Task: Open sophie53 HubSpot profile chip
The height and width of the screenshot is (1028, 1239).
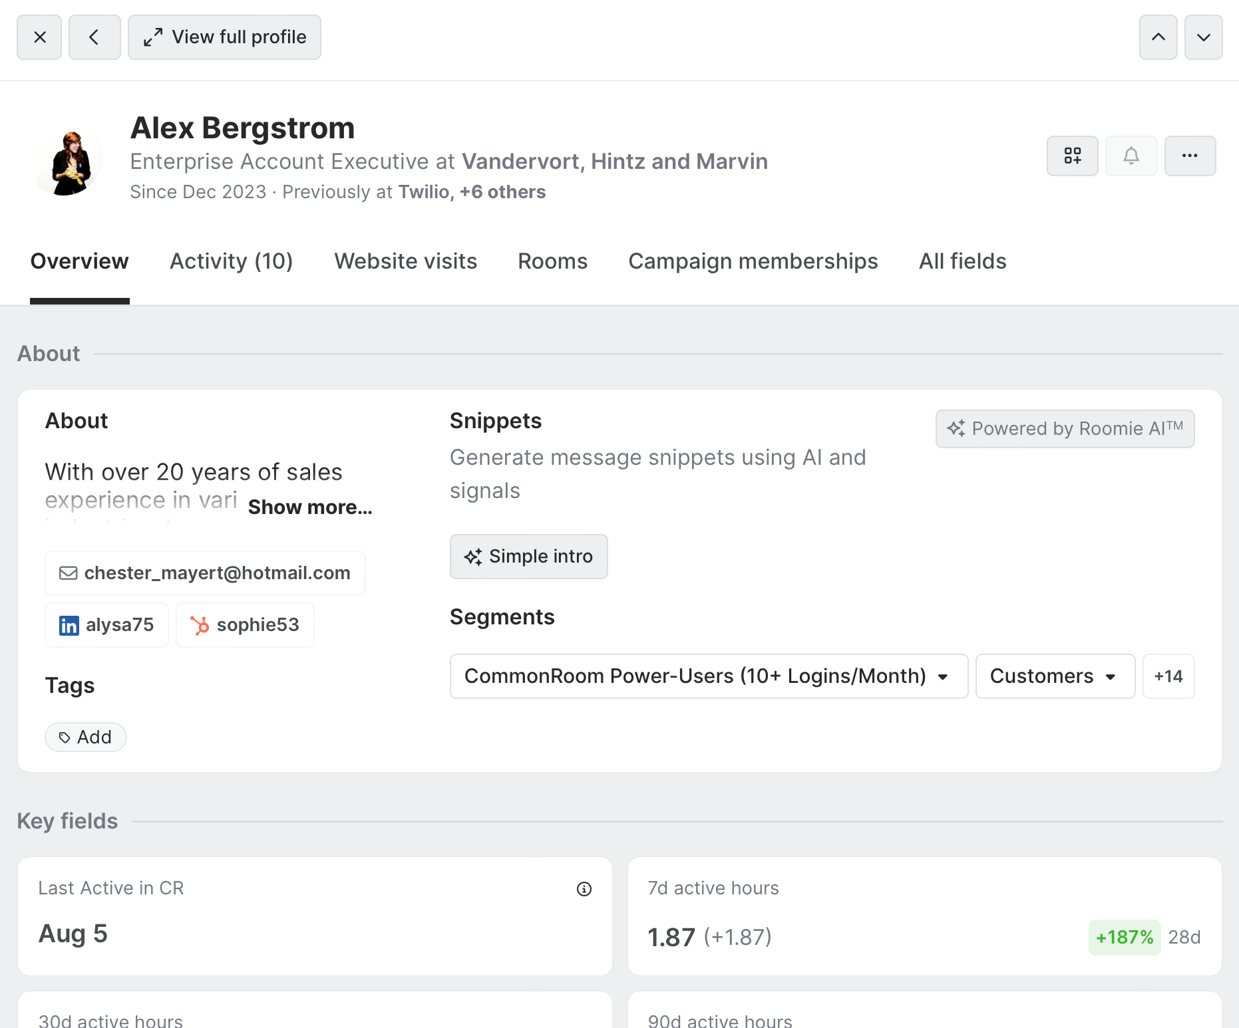Action: (x=245, y=625)
